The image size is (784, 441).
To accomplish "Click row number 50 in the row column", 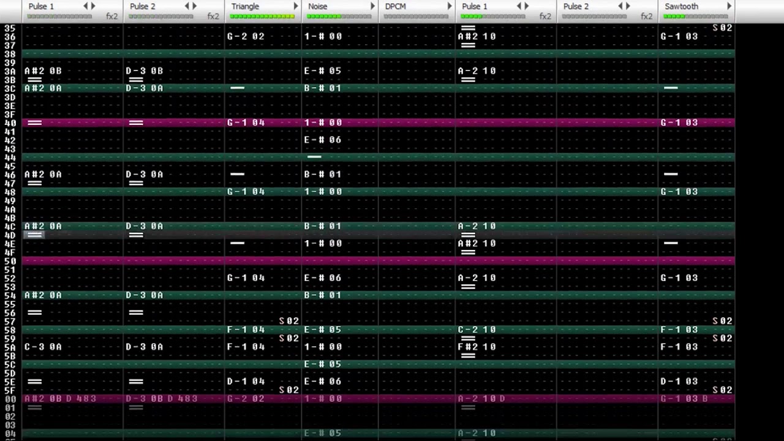I will (10, 261).
